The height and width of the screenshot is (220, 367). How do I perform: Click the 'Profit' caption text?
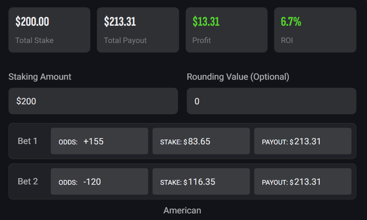(x=202, y=40)
